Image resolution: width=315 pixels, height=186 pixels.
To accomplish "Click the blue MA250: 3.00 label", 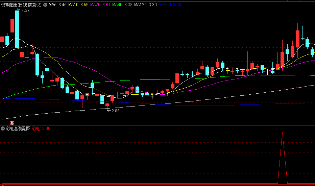I will (x=170, y=5).
